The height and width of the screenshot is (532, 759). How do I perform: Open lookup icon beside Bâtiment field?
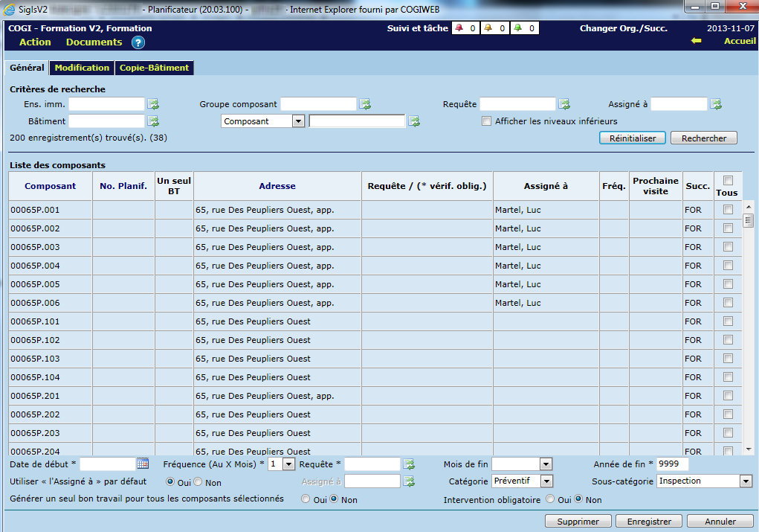point(153,121)
